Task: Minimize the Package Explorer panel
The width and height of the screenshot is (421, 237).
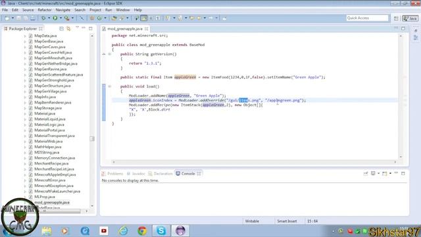Action: 84,28
